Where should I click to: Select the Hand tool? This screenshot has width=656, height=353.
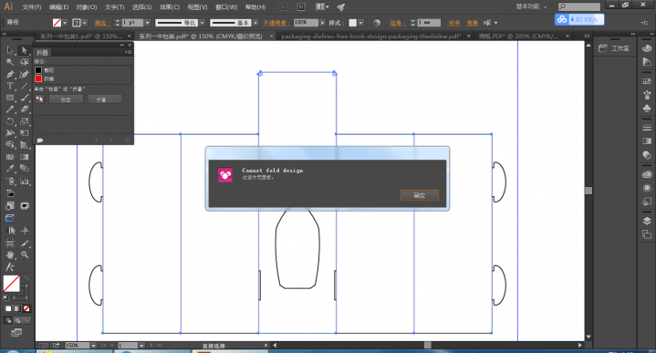coord(10,254)
